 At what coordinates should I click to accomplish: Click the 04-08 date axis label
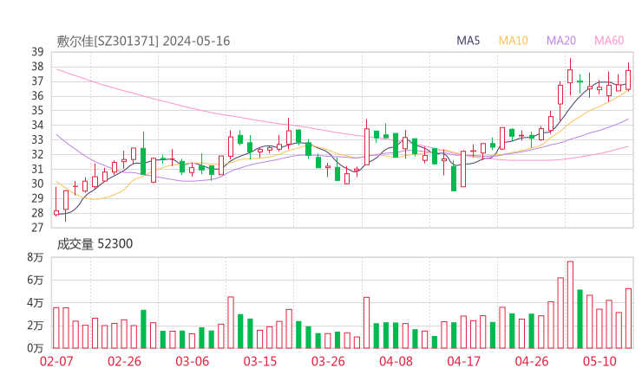(396, 361)
